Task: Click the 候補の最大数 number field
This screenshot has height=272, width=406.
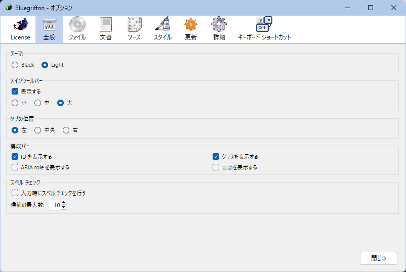Action: [x=55, y=206]
